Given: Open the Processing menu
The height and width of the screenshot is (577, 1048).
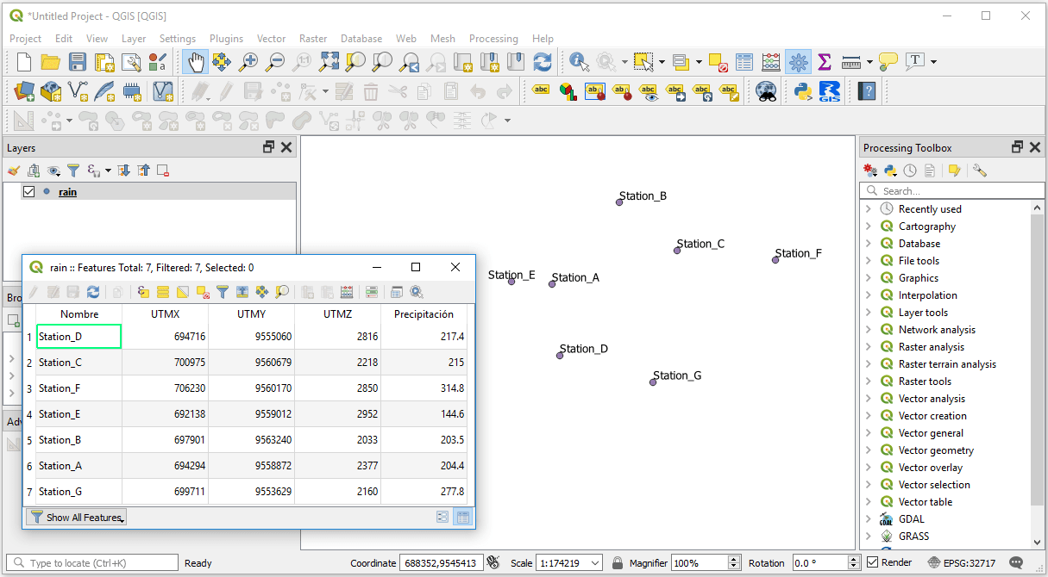Looking at the screenshot, I should (x=493, y=38).
